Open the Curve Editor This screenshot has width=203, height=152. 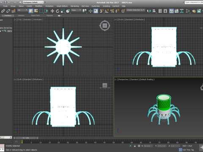point(176,11)
